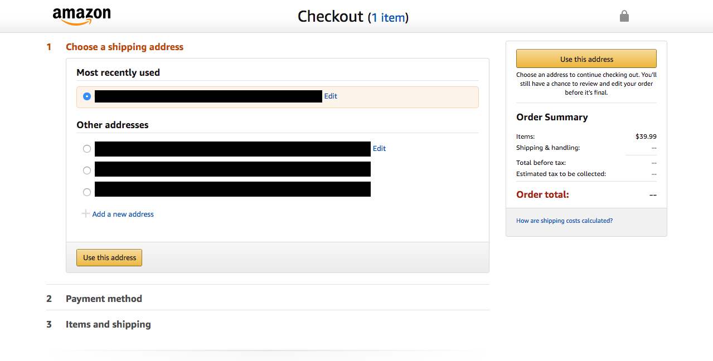
Task: Click the Choose a shipping address heading
Action: coord(124,47)
